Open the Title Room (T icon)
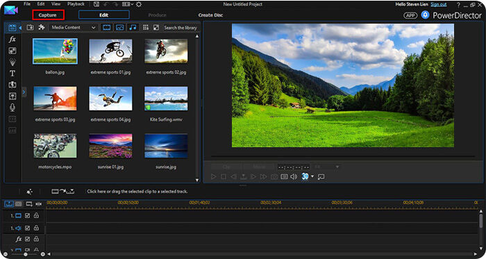The image size is (486, 259). pos(12,74)
